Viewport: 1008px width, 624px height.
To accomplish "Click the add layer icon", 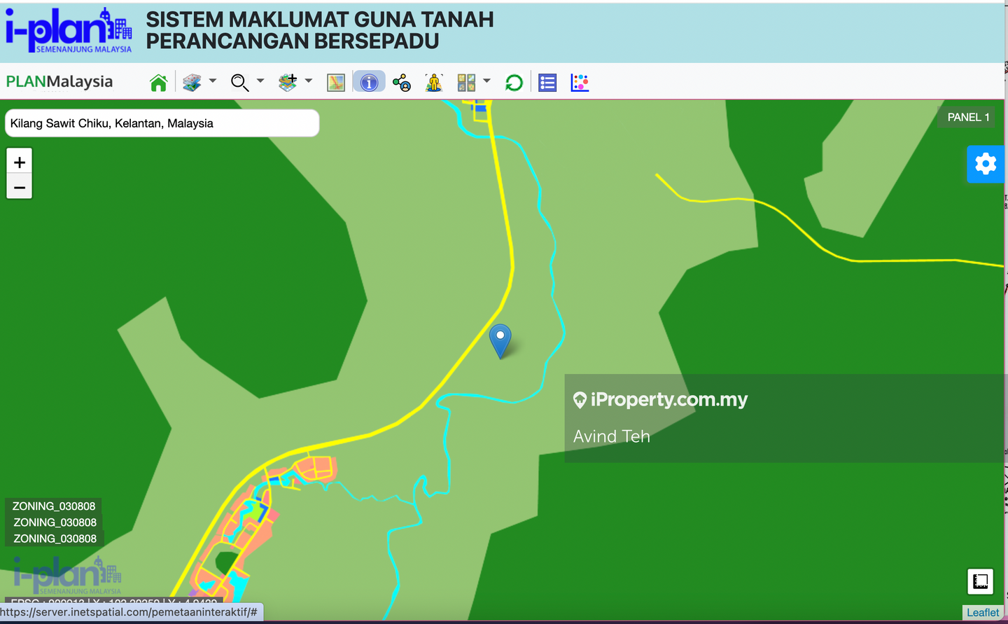I will (288, 83).
